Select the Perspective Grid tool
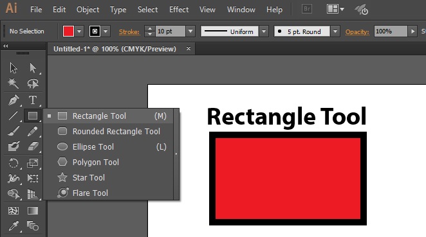Image resolution: width=426 pixels, height=237 pixels. tap(33, 194)
